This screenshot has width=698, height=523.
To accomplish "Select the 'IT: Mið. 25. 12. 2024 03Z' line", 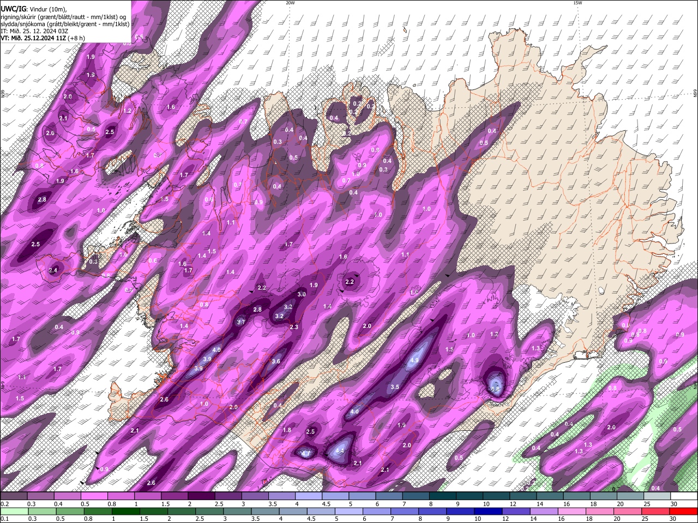I will (x=35, y=31).
